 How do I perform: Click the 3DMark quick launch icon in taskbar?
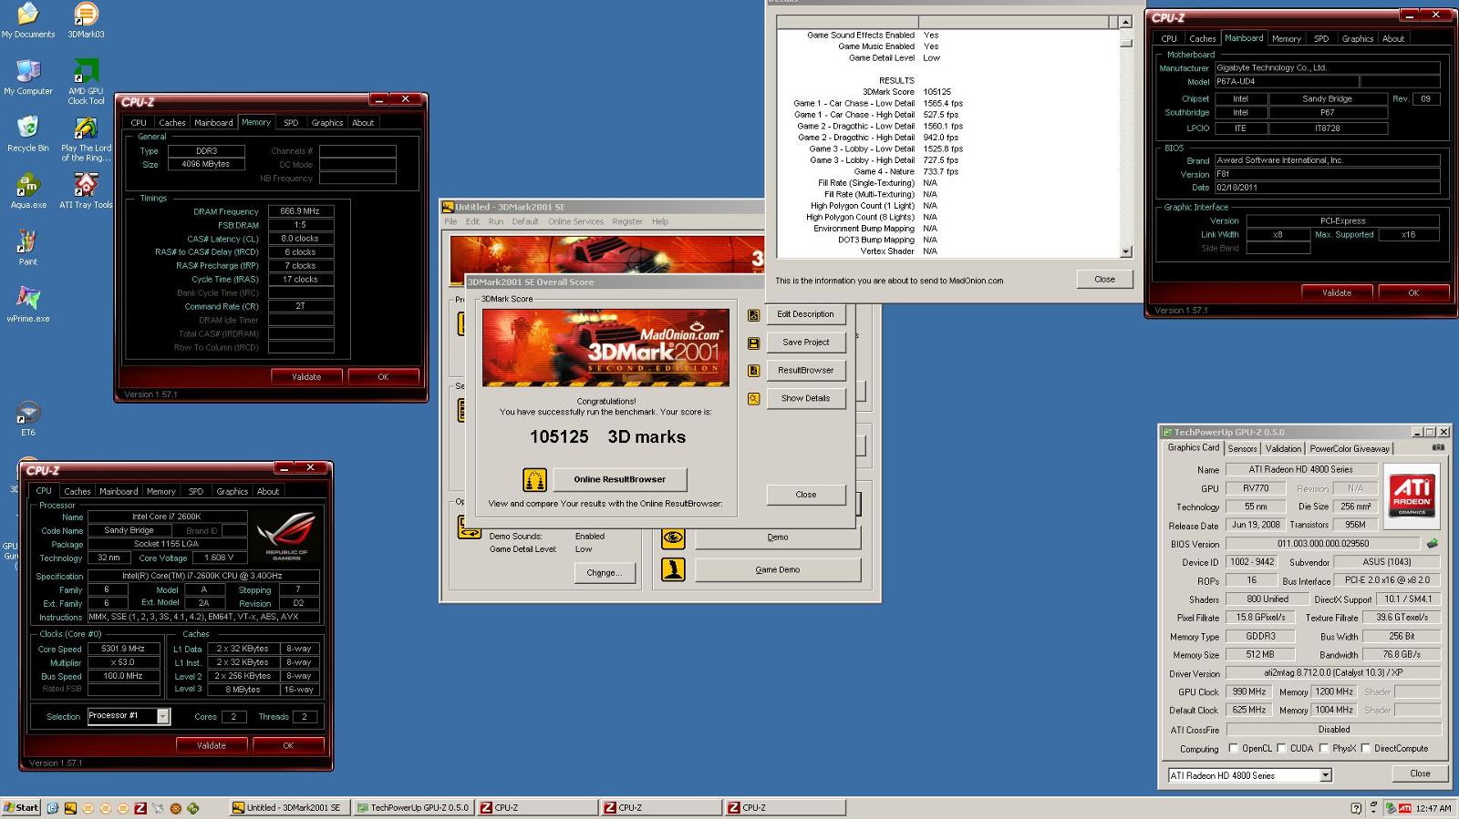(x=70, y=808)
